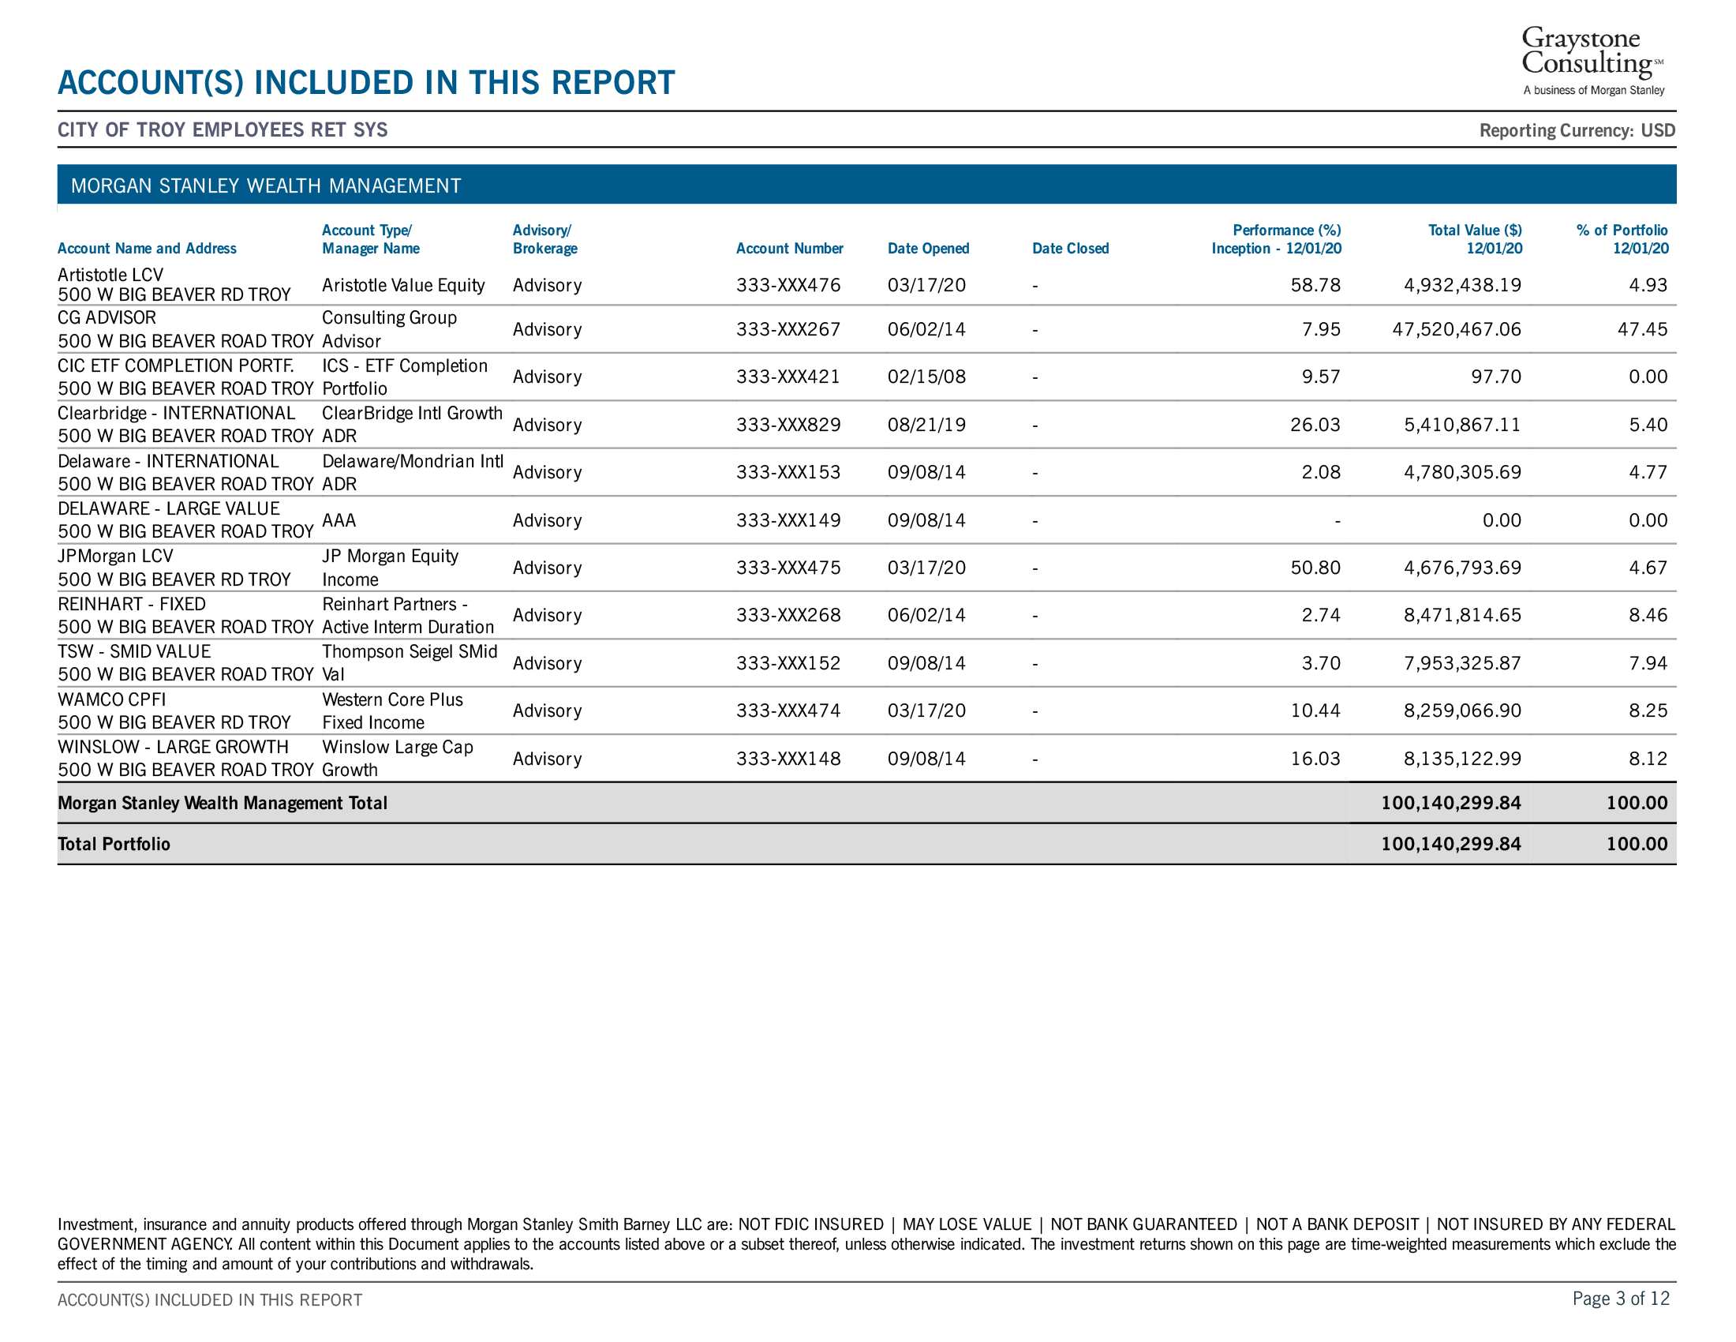This screenshot has height=1342, width=1736.
Task: Select total value 4,780,305.69
Action: point(1462,472)
